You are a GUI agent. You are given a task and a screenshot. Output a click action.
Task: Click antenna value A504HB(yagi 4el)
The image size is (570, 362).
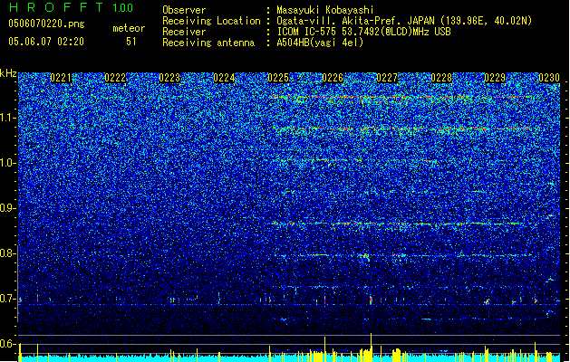click(x=320, y=43)
